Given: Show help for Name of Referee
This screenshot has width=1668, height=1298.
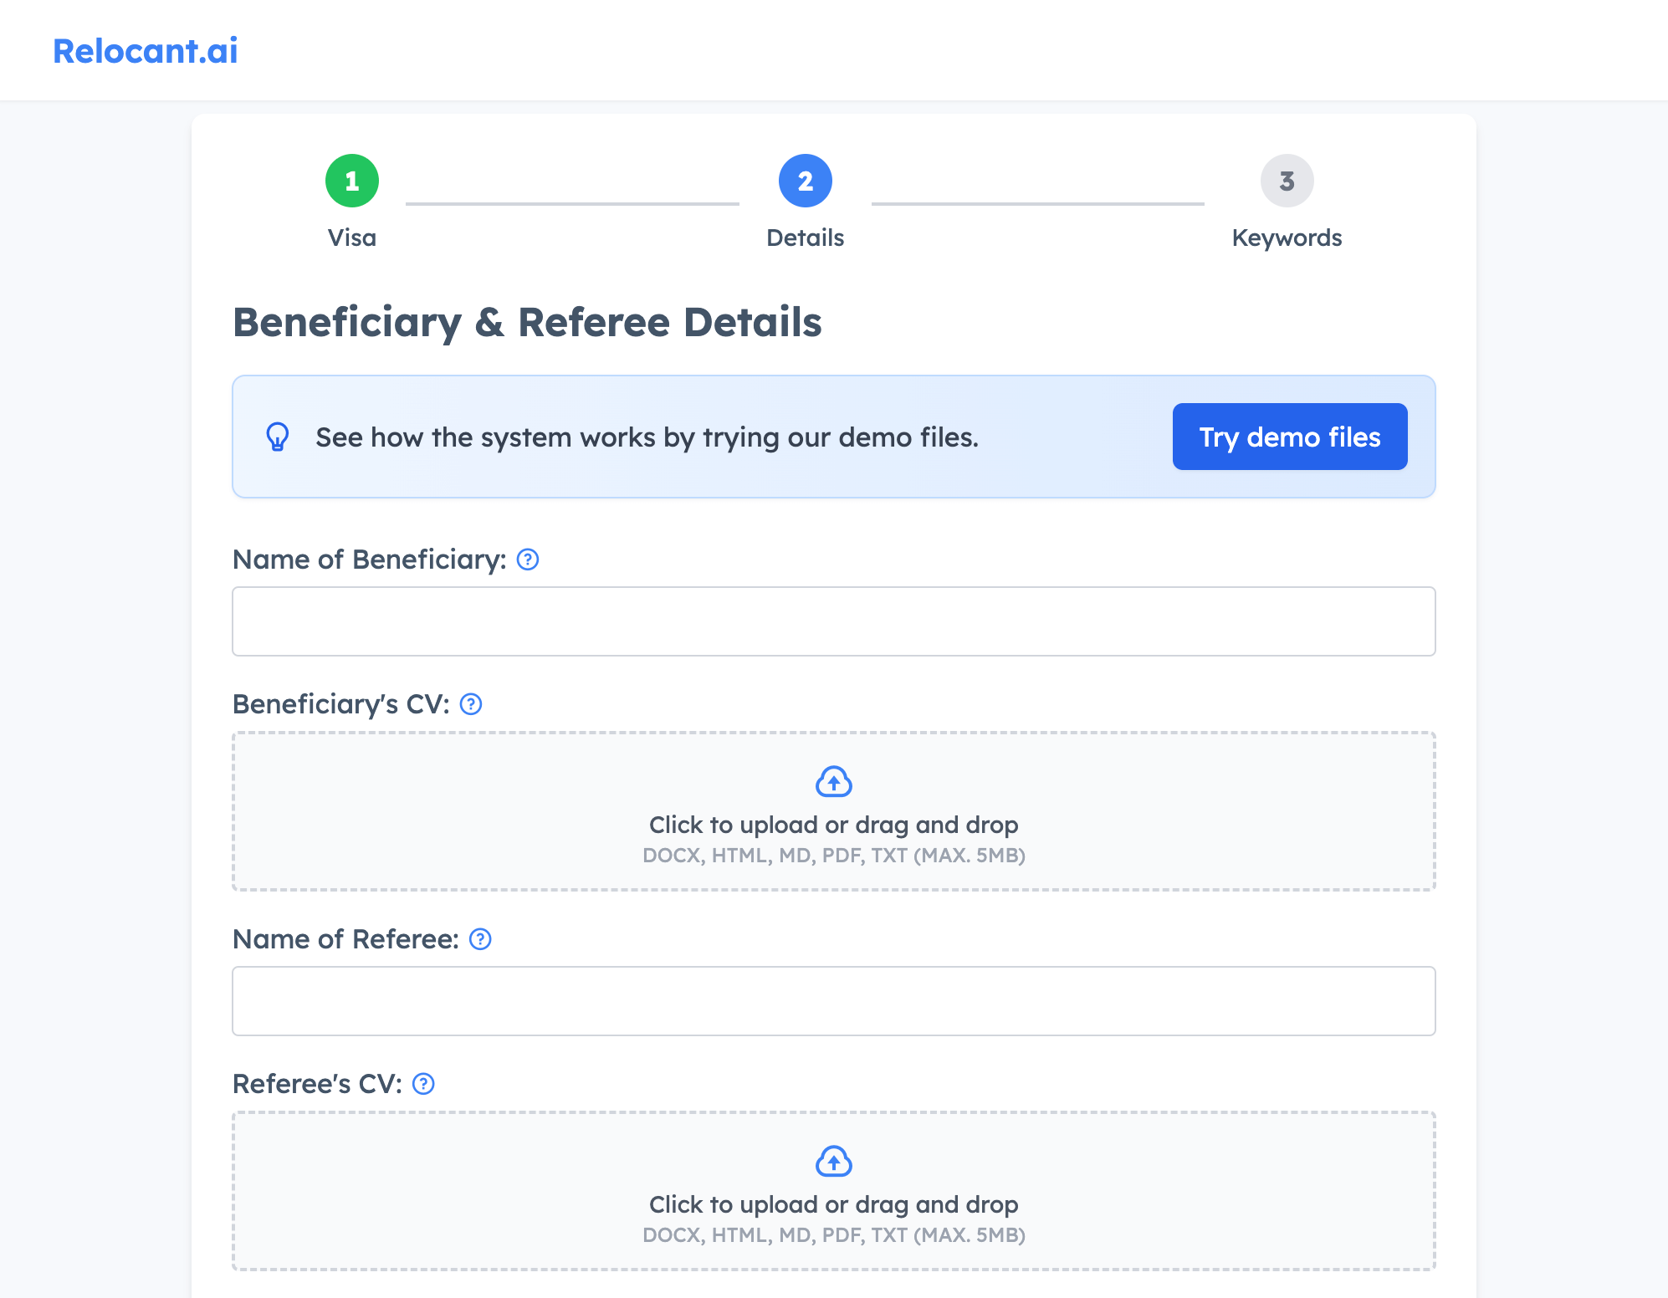Looking at the screenshot, I should pyautogui.click(x=480, y=939).
